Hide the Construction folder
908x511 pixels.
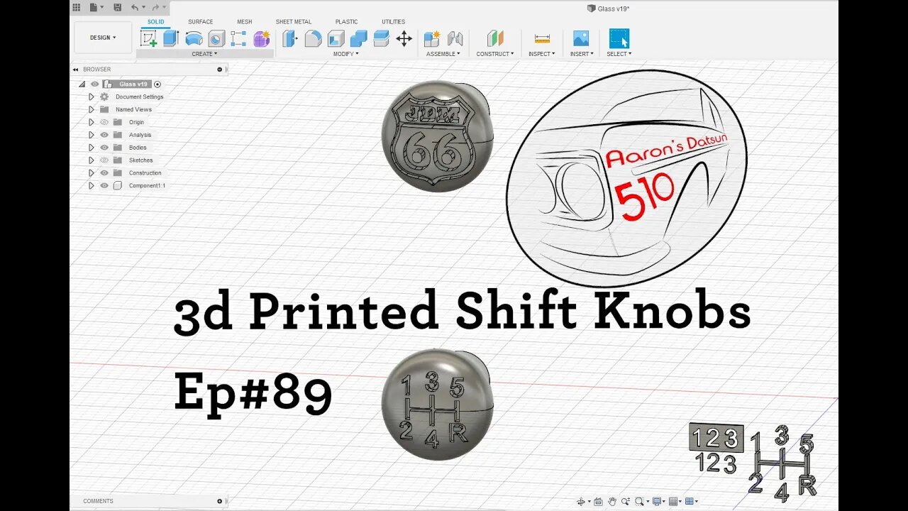(x=104, y=173)
